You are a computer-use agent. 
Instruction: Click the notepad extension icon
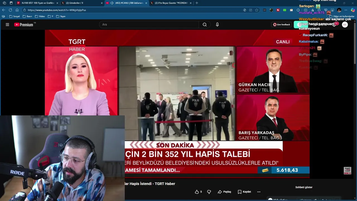[291, 10]
